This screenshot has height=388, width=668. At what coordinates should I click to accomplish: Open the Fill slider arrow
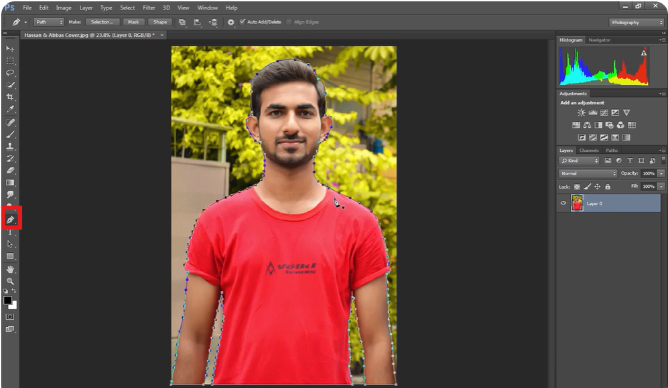661,187
